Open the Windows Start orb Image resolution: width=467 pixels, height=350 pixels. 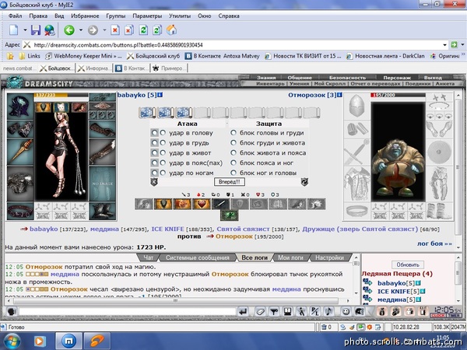click(x=11, y=341)
